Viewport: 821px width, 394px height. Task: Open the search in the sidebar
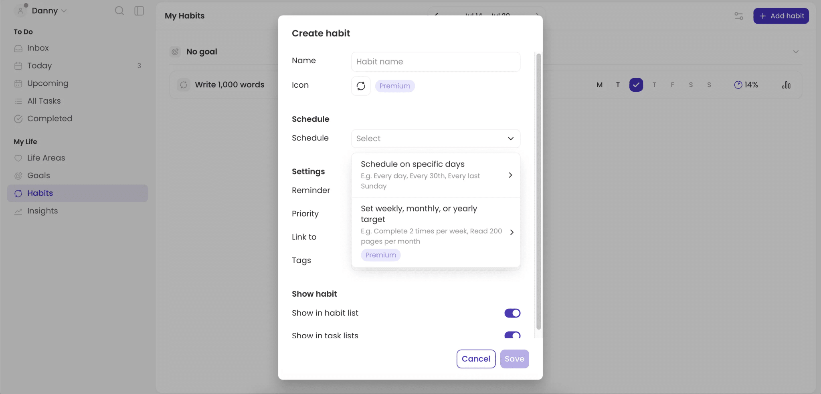119,11
